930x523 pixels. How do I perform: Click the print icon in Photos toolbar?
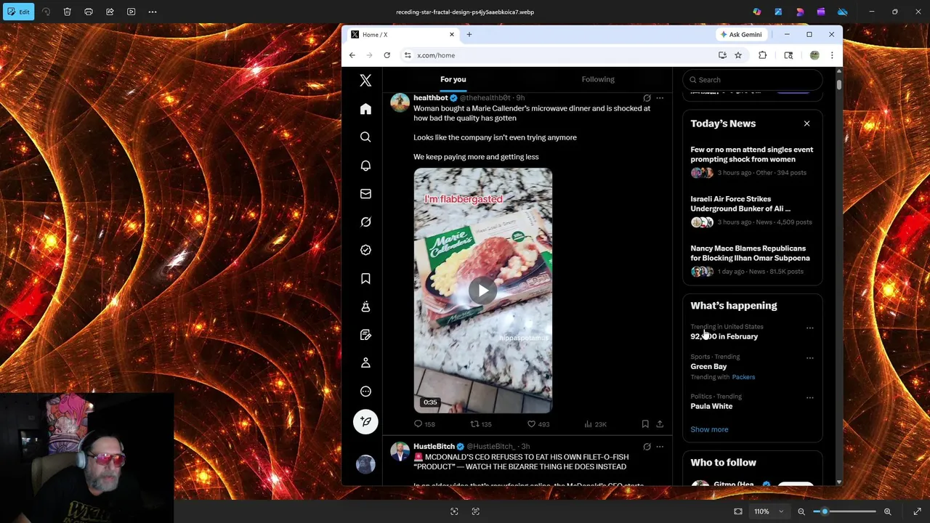(89, 12)
